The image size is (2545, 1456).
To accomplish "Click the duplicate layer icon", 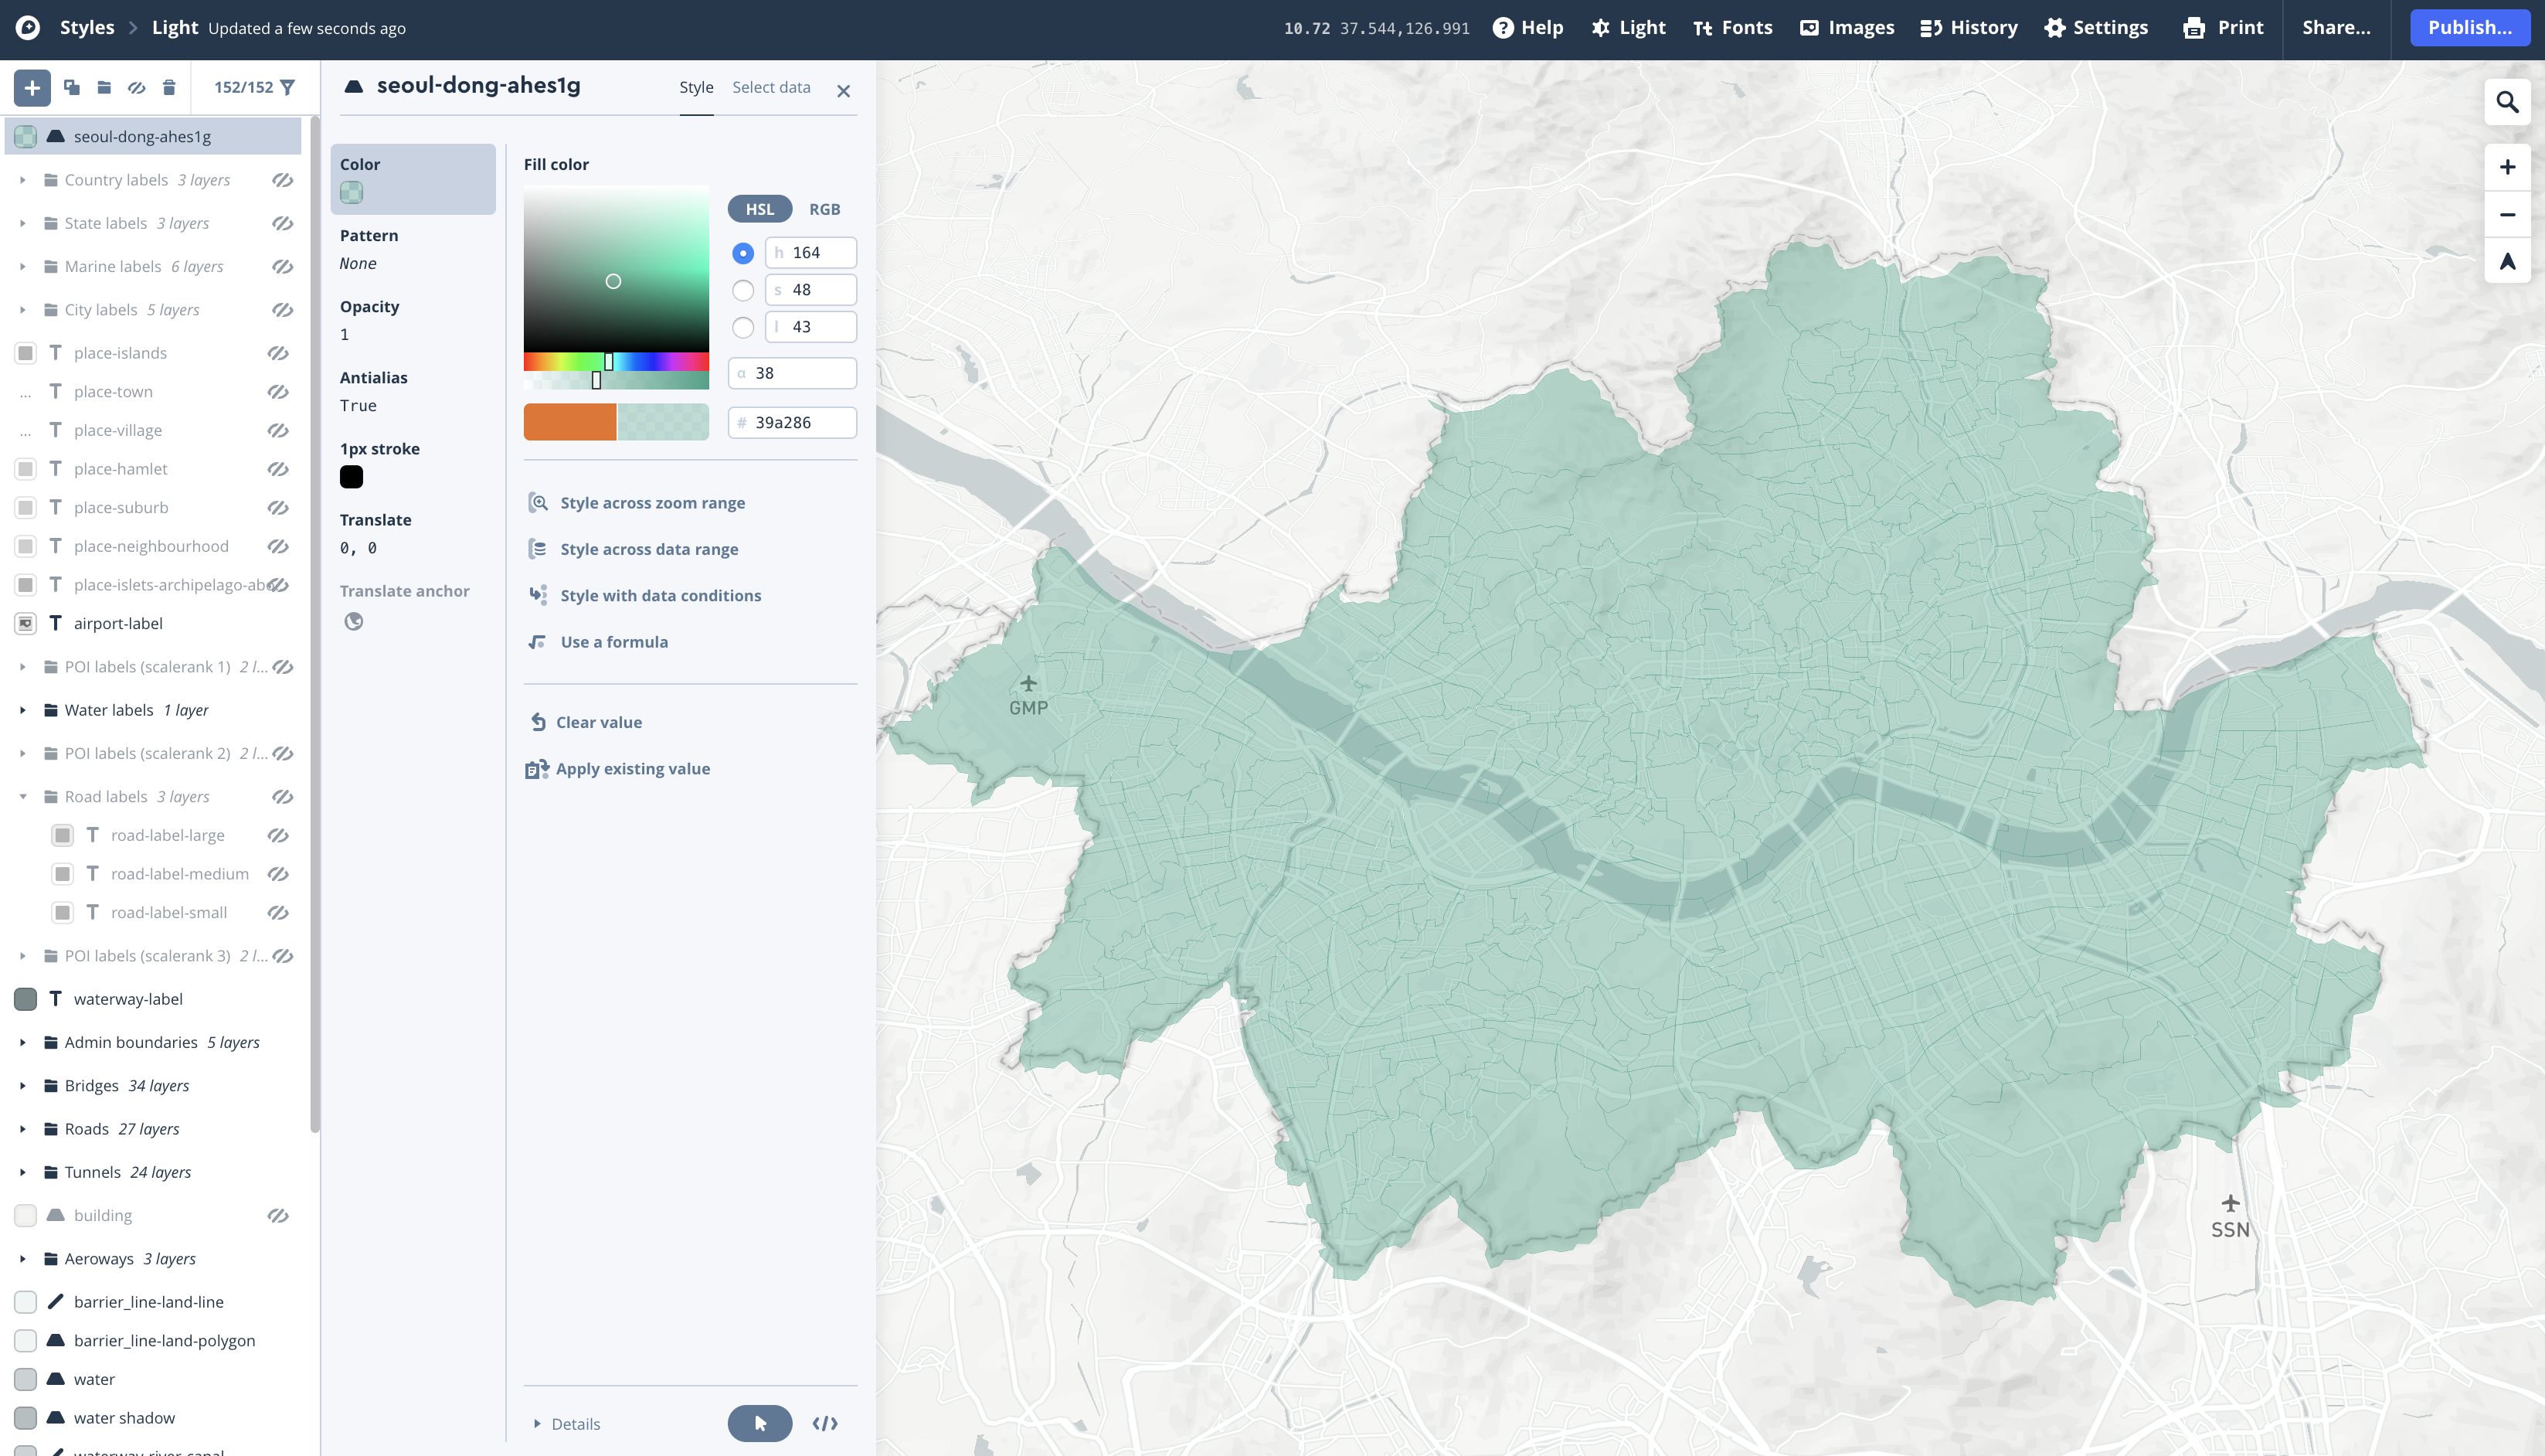I will coord(72,88).
